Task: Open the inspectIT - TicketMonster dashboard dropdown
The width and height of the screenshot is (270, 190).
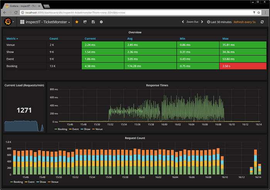Action: click(46, 22)
